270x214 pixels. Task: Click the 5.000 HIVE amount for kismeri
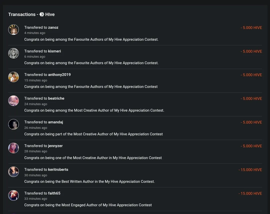tap(251, 51)
